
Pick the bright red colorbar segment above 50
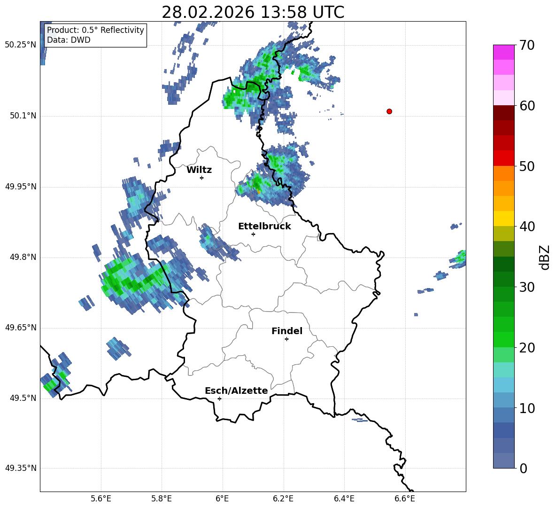tap(503, 158)
